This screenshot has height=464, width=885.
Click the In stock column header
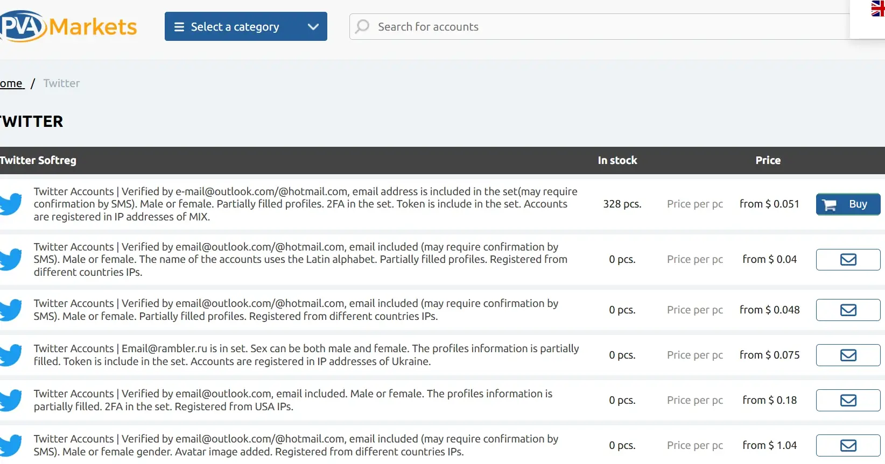click(x=617, y=160)
